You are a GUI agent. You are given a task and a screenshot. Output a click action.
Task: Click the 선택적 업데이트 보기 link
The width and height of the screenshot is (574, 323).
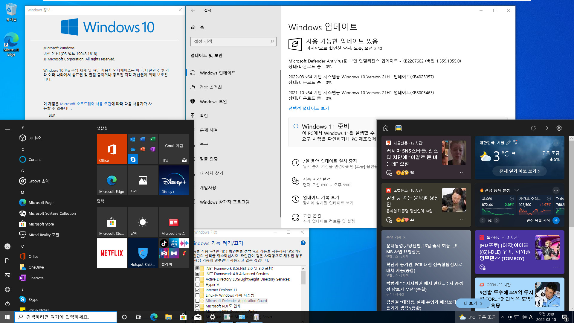309,108
